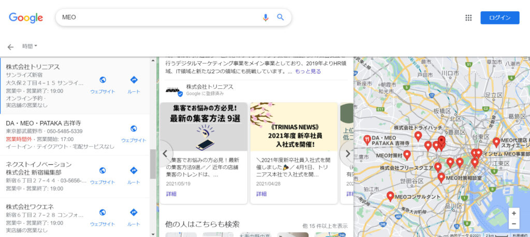Get route for 株式会社ワクエネ listing

(x=134, y=212)
